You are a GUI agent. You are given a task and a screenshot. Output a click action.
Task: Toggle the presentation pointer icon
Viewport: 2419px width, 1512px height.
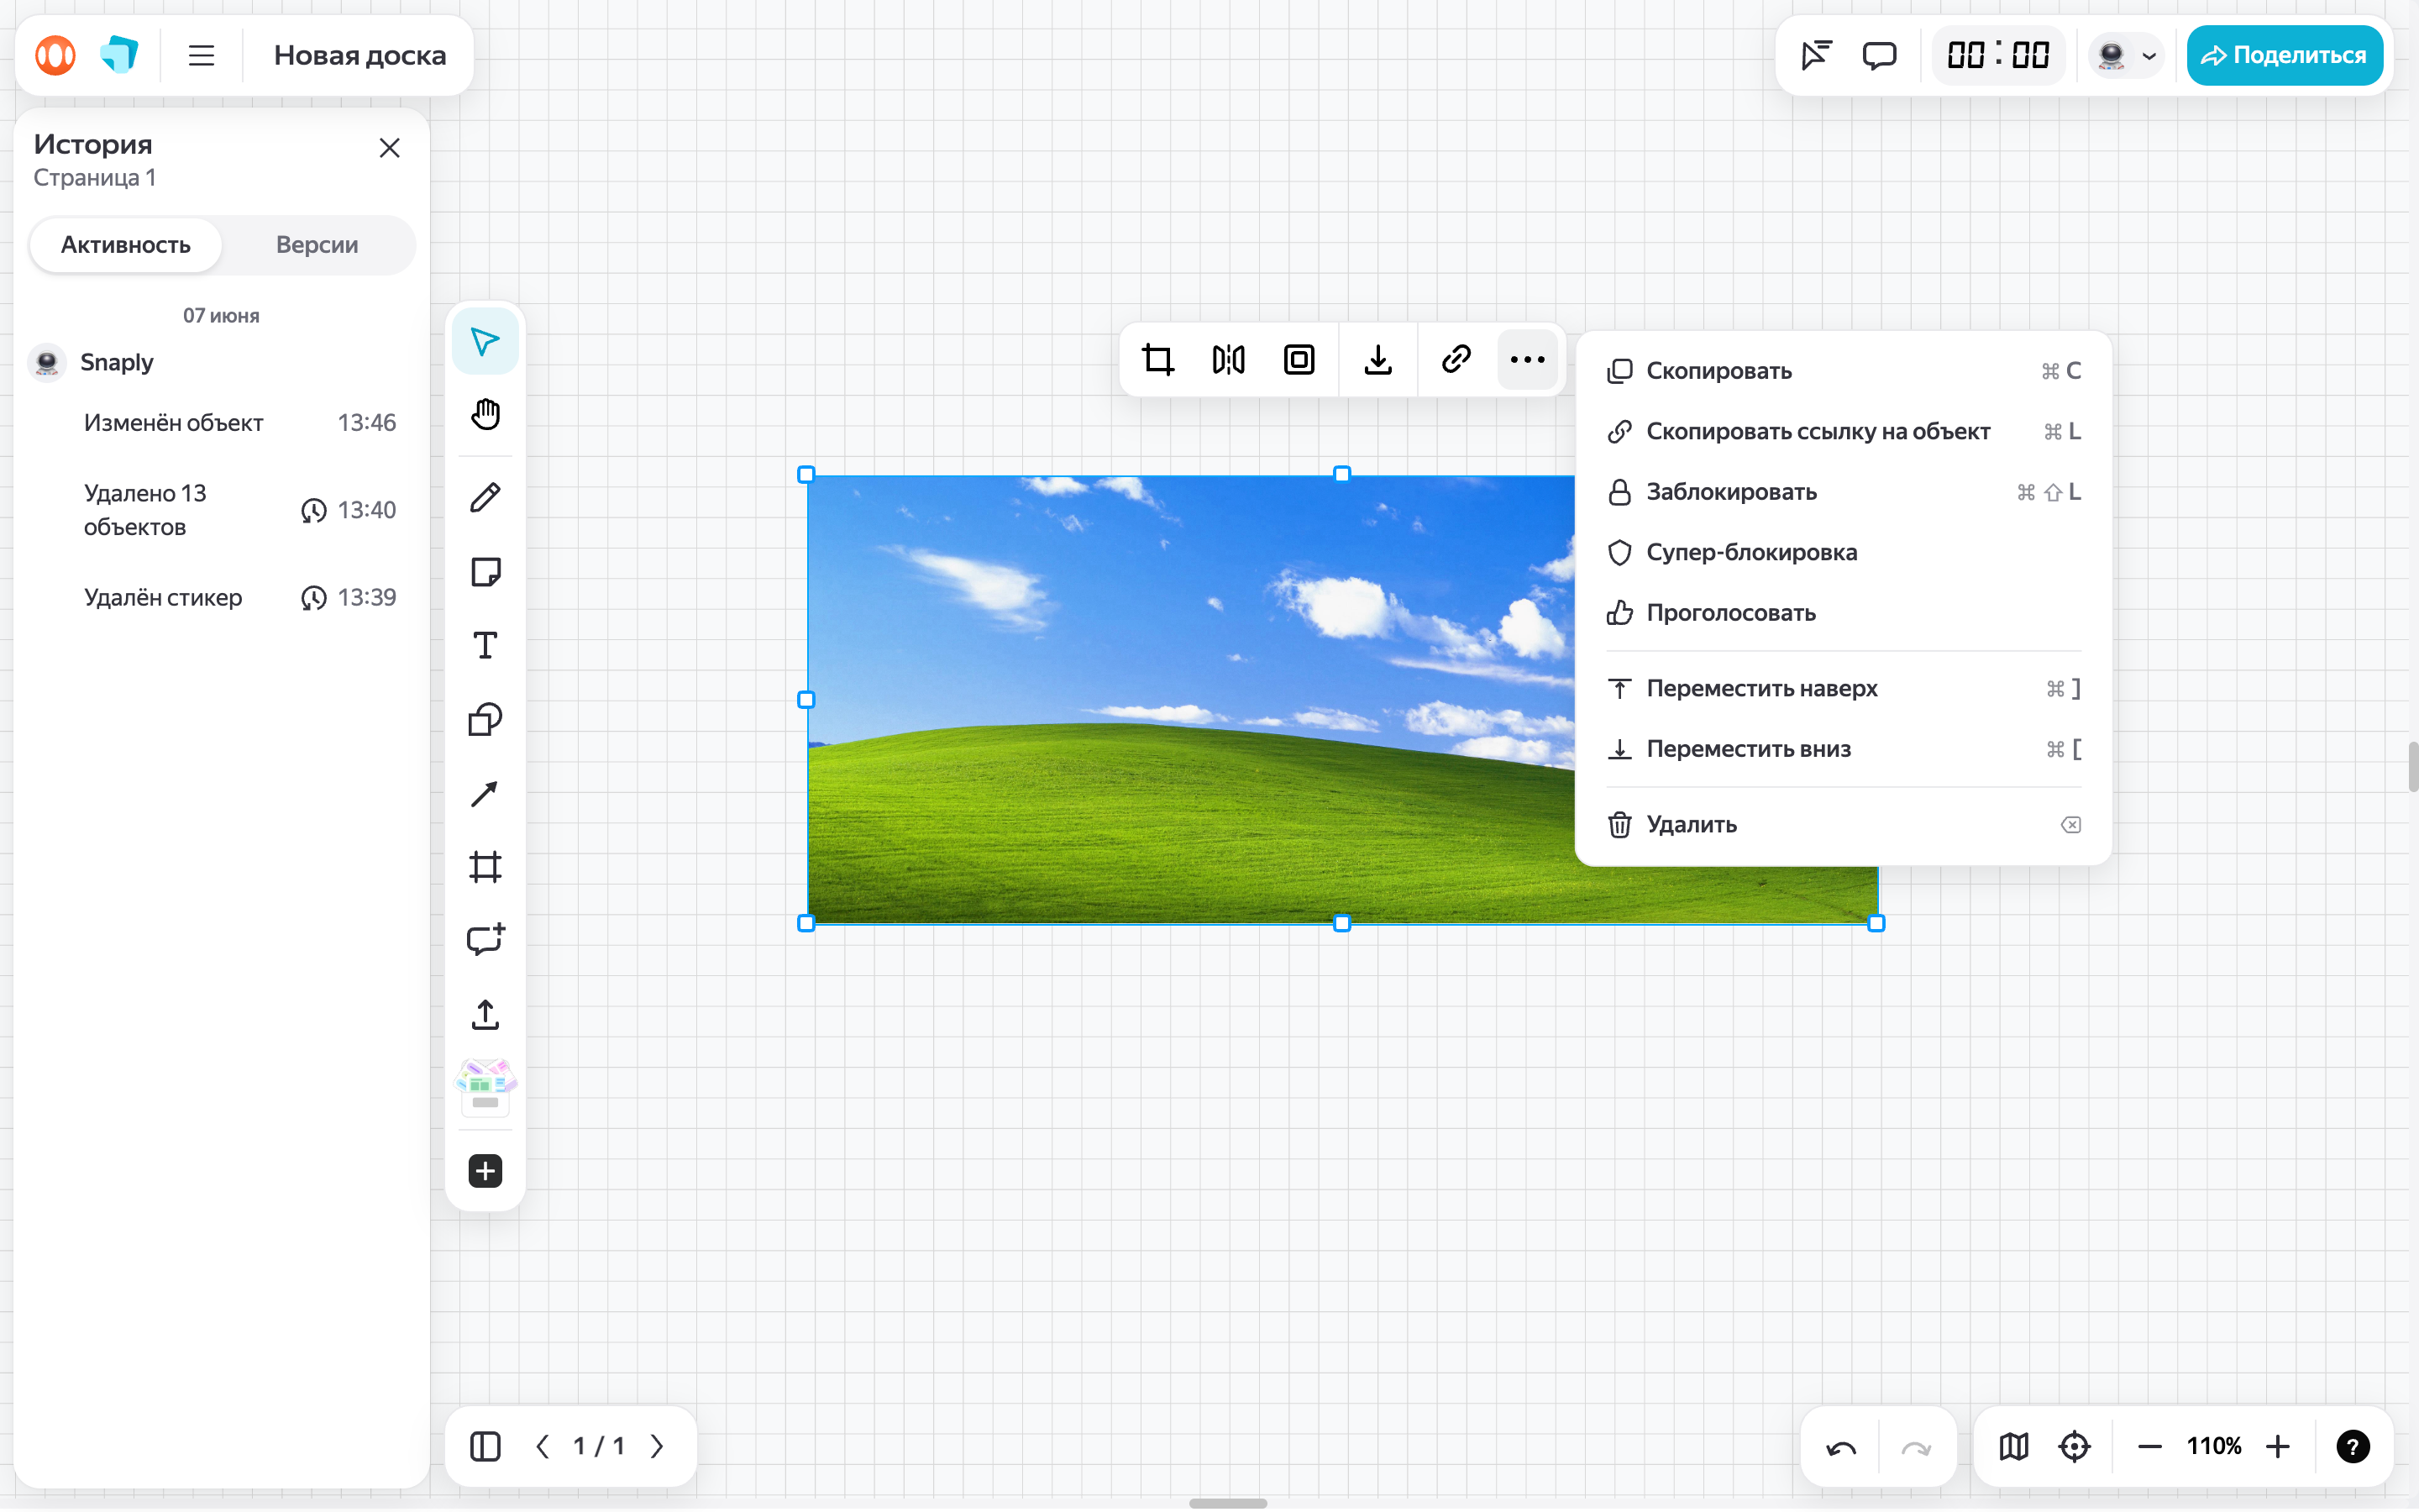click(1815, 55)
